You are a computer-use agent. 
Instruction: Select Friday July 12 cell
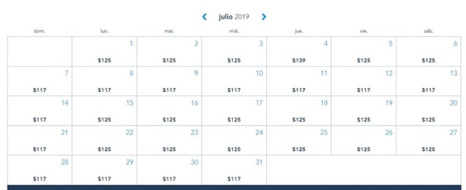364,81
